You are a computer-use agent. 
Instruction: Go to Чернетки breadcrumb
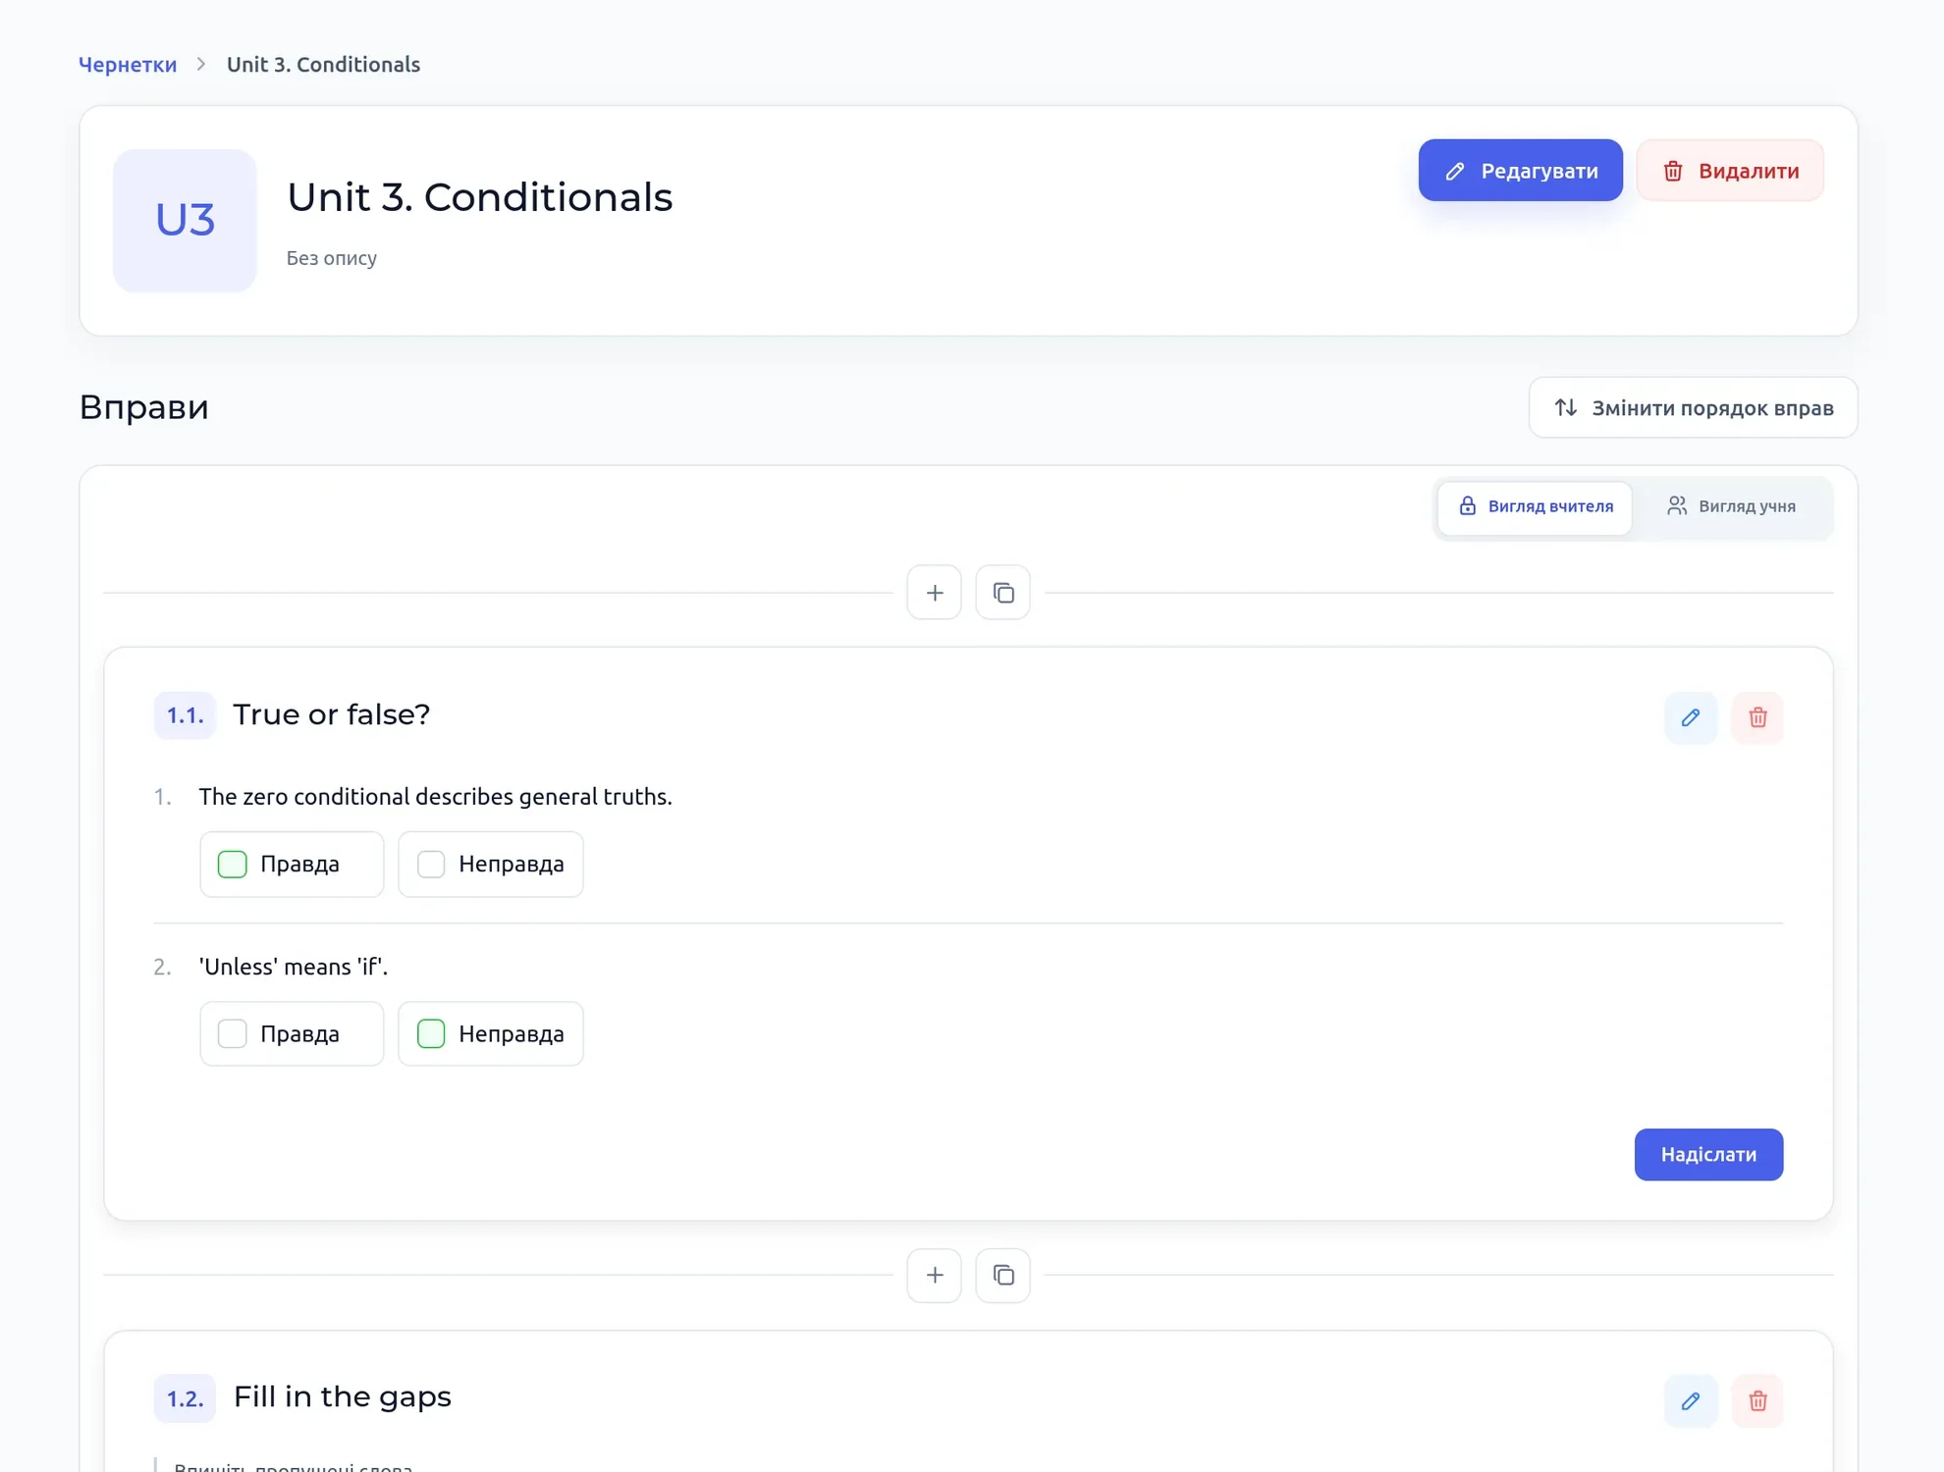click(128, 65)
